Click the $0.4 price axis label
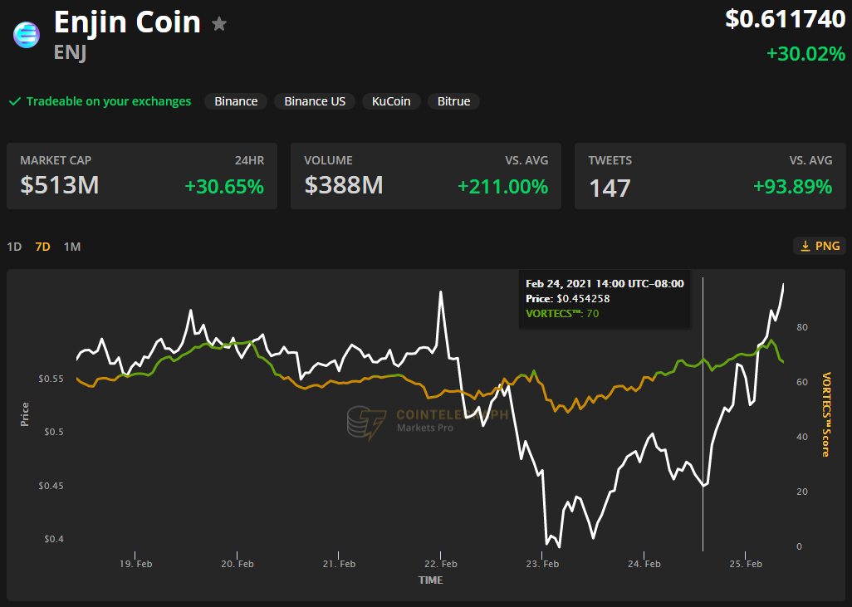Image resolution: width=852 pixels, height=607 pixels. 54,539
